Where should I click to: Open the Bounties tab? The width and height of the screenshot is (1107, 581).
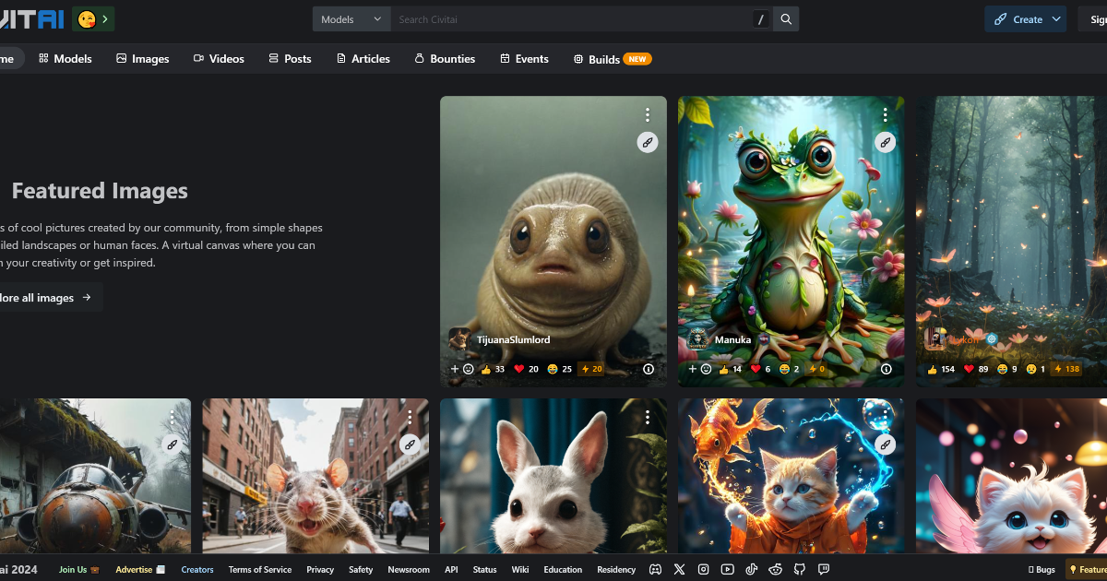[445, 59]
